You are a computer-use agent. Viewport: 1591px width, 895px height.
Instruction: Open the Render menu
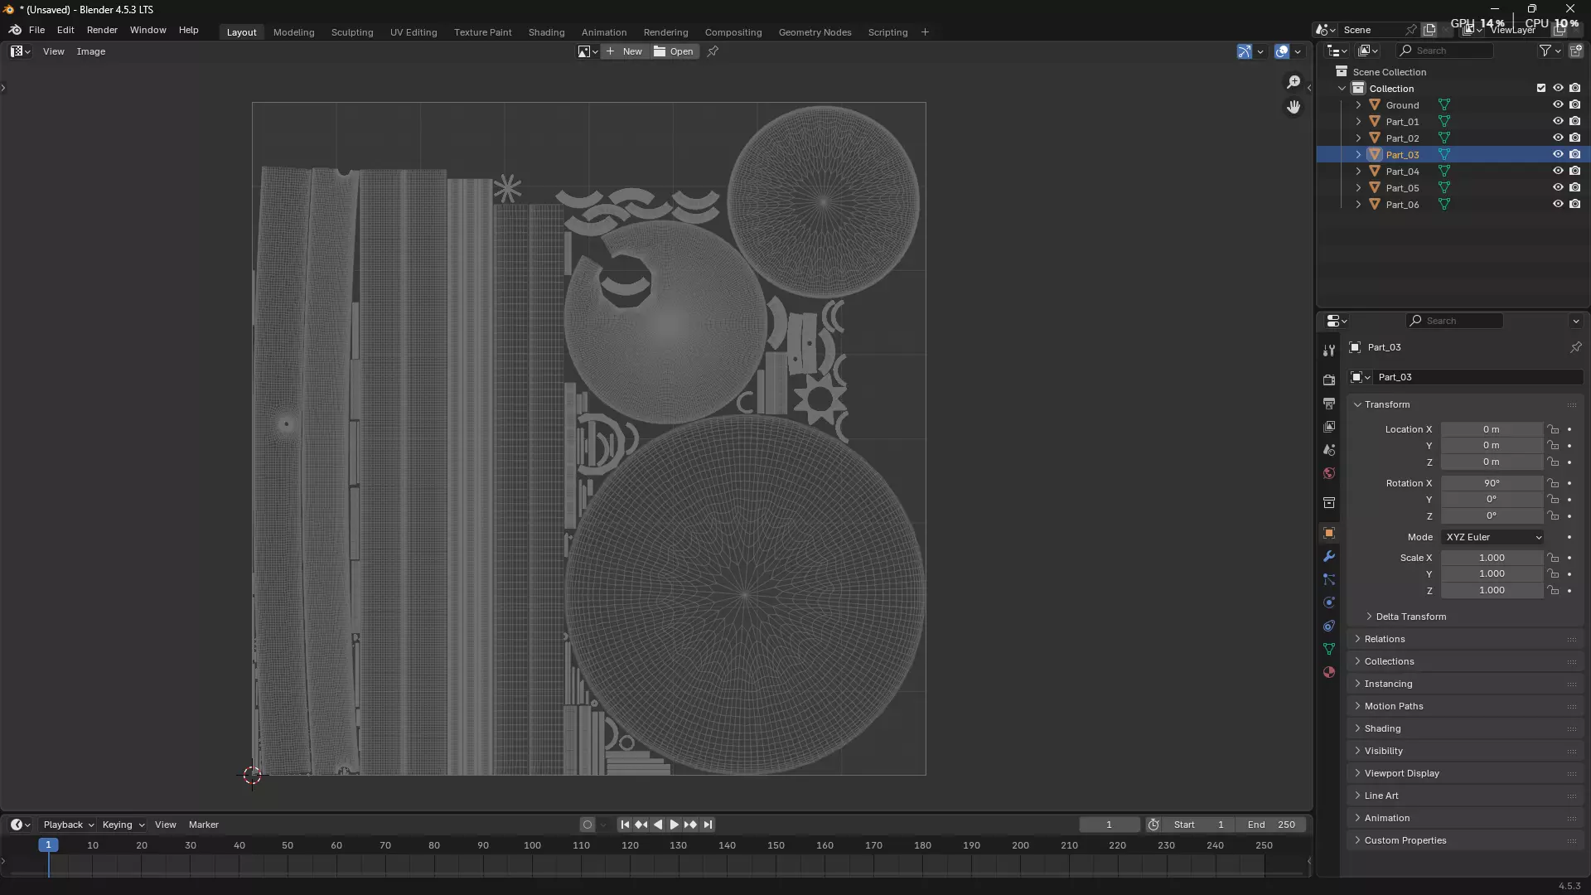(x=102, y=30)
